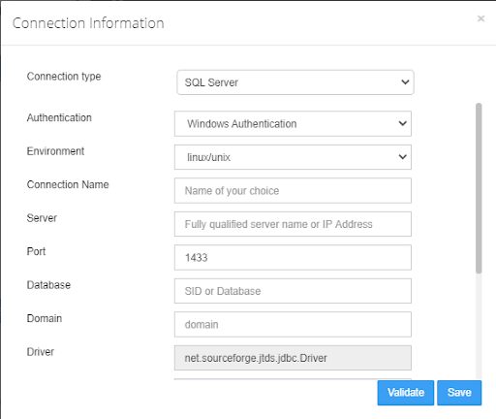This screenshot has height=419, width=496.
Task: Click the Database SID input field
Action: tap(293, 291)
